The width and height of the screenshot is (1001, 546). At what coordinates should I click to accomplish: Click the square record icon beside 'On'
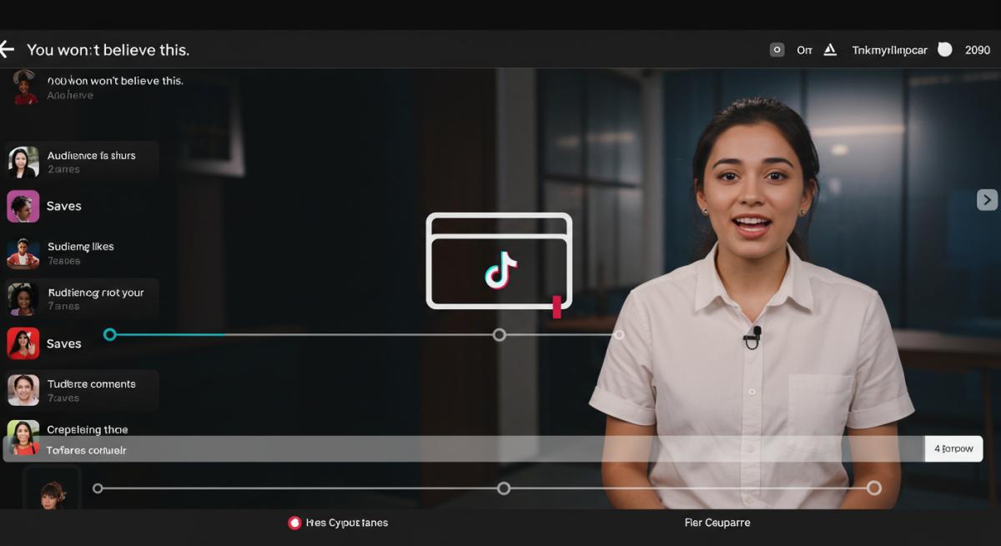[777, 50]
